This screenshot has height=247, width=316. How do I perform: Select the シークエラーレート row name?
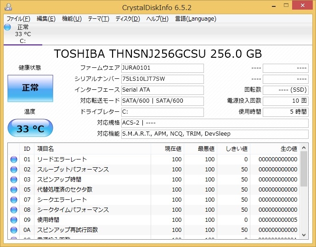point(62,199)
